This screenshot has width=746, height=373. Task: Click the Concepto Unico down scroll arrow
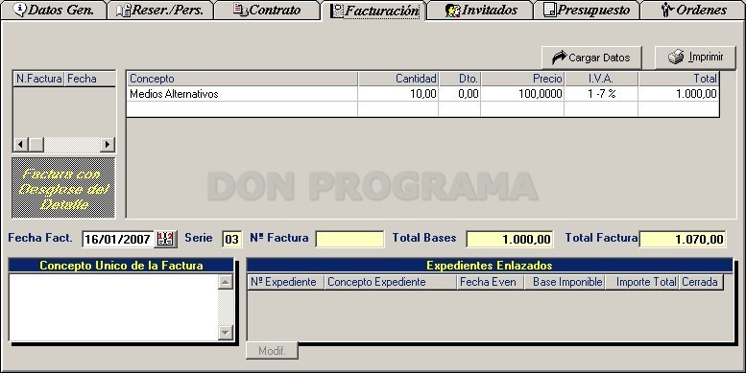point(225,333)
